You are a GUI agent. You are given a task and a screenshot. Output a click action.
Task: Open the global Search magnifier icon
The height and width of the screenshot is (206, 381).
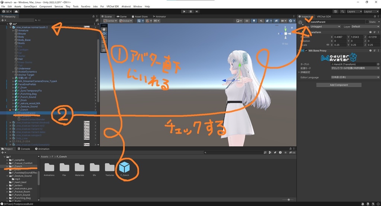point(342,12)
